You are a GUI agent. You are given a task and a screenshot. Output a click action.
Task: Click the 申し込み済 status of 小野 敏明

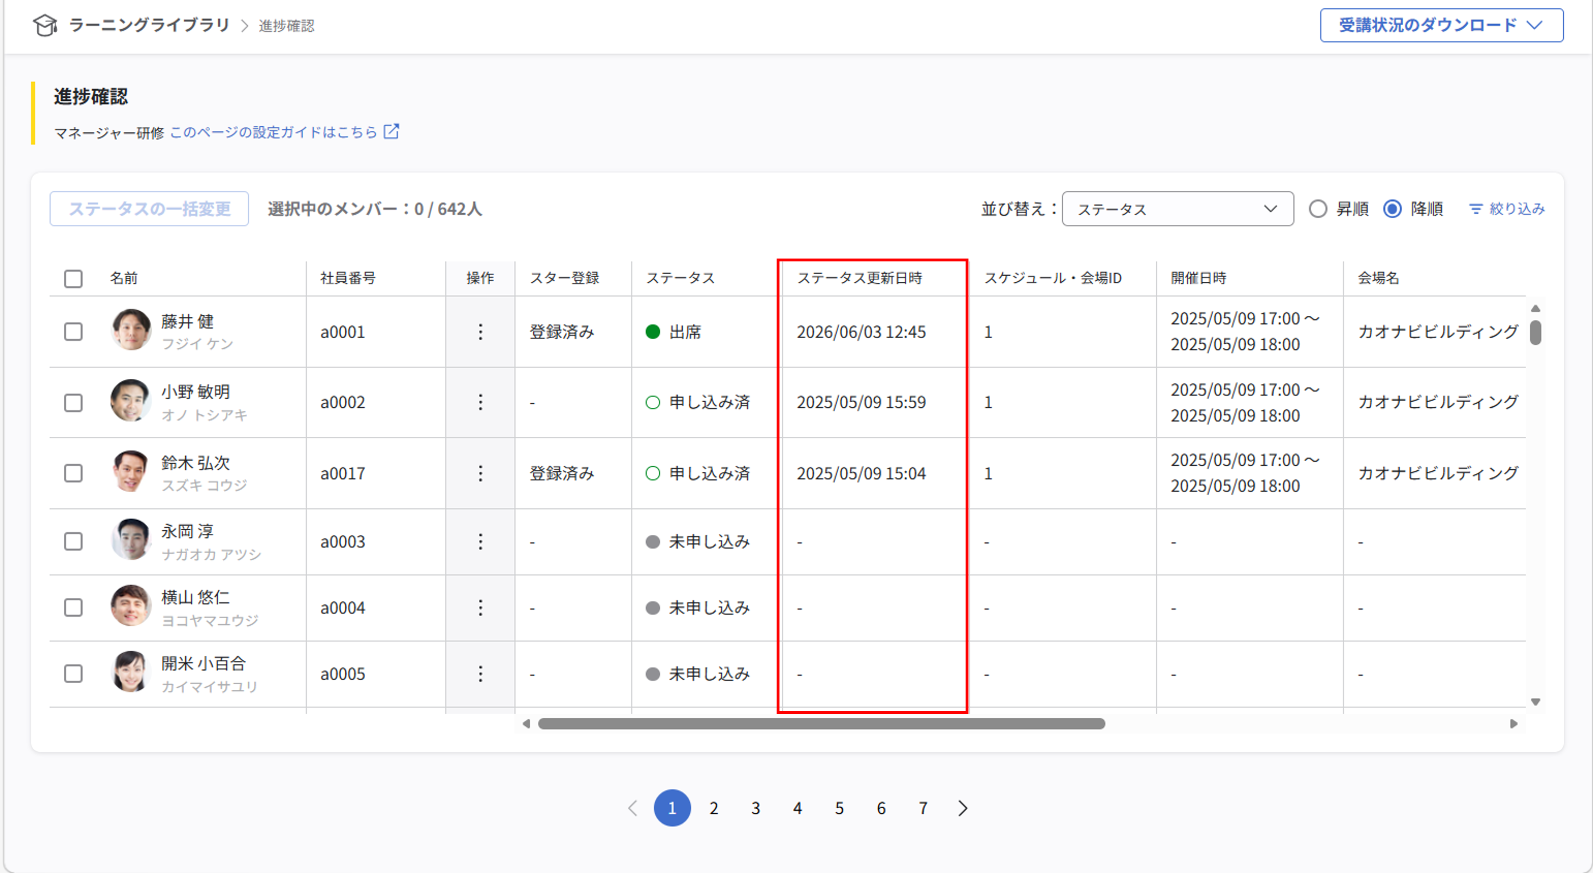pyautogui.click(x=698, y=403)
